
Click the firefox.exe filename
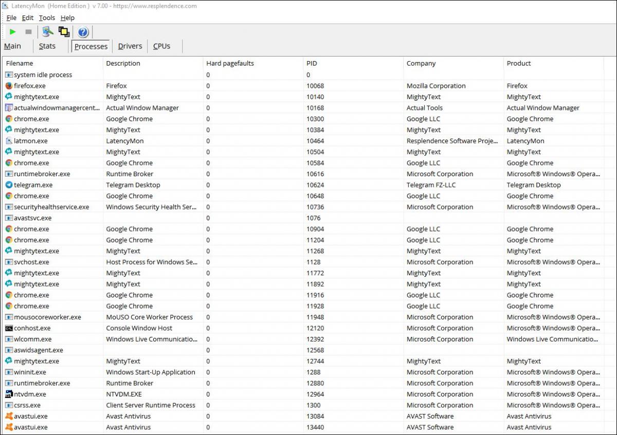[30, 86]
